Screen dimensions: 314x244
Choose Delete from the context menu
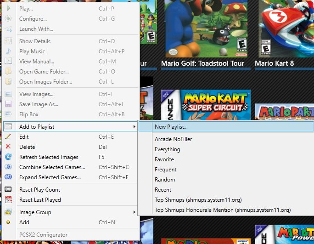click(x=71, y=147)
